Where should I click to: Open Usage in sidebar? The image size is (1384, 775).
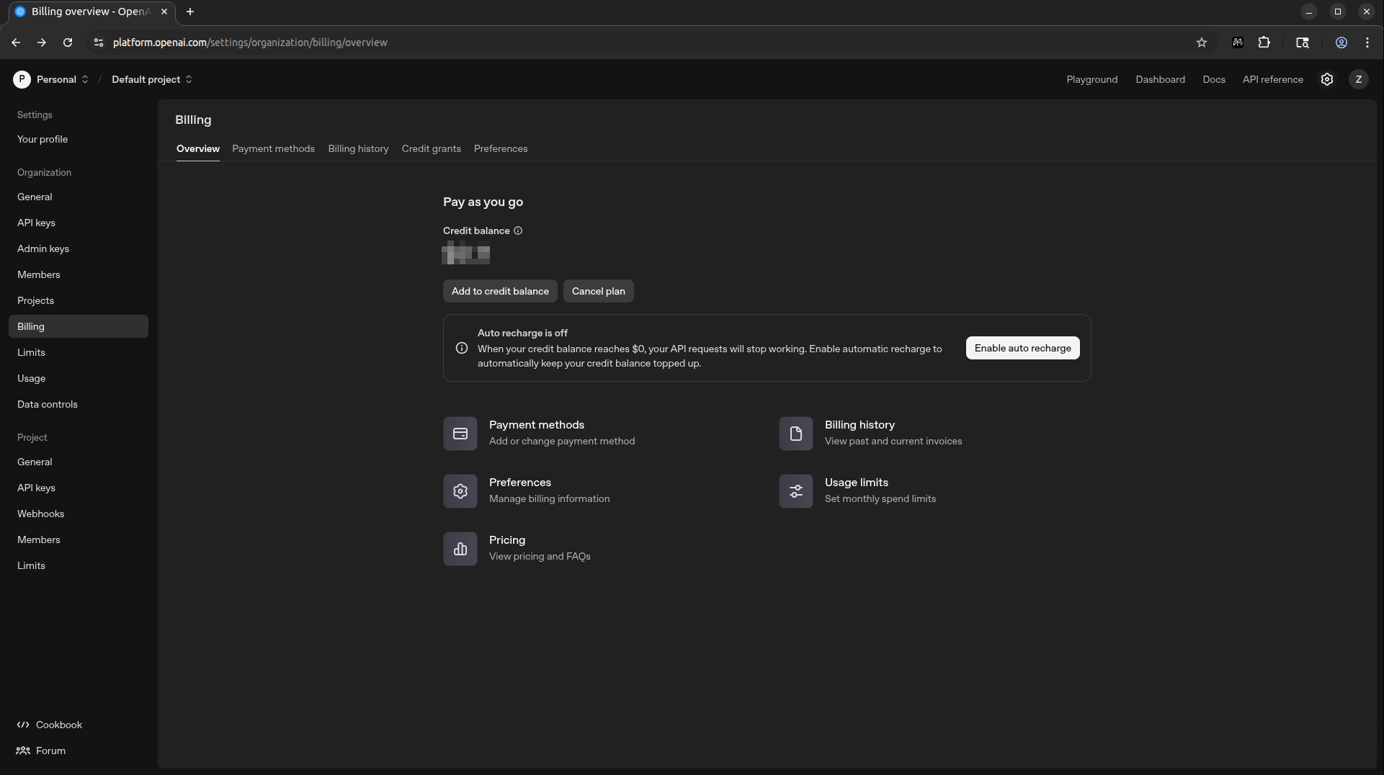pyautogui.click(x=79, y=378)
